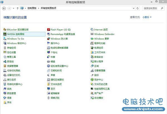Click the Windows 移动中心 icon

(x=5, y=43)
